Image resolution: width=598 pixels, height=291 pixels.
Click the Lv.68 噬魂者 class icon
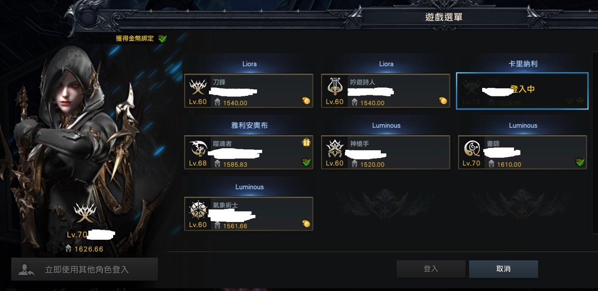tap(198, 149)
